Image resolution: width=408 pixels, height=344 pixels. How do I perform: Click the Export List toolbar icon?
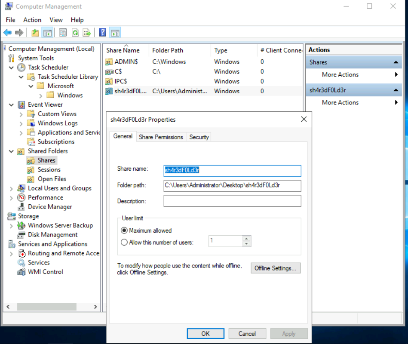87,33
